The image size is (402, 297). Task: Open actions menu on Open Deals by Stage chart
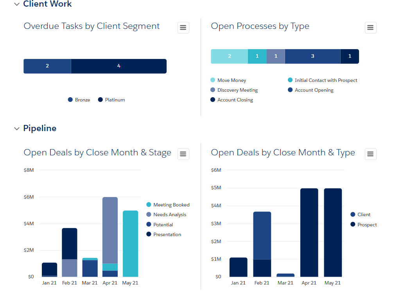pyautogui.click(x=183, y=154)
